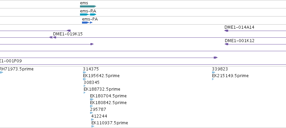Select the ems-PA protein glyph

coord(87,23)
